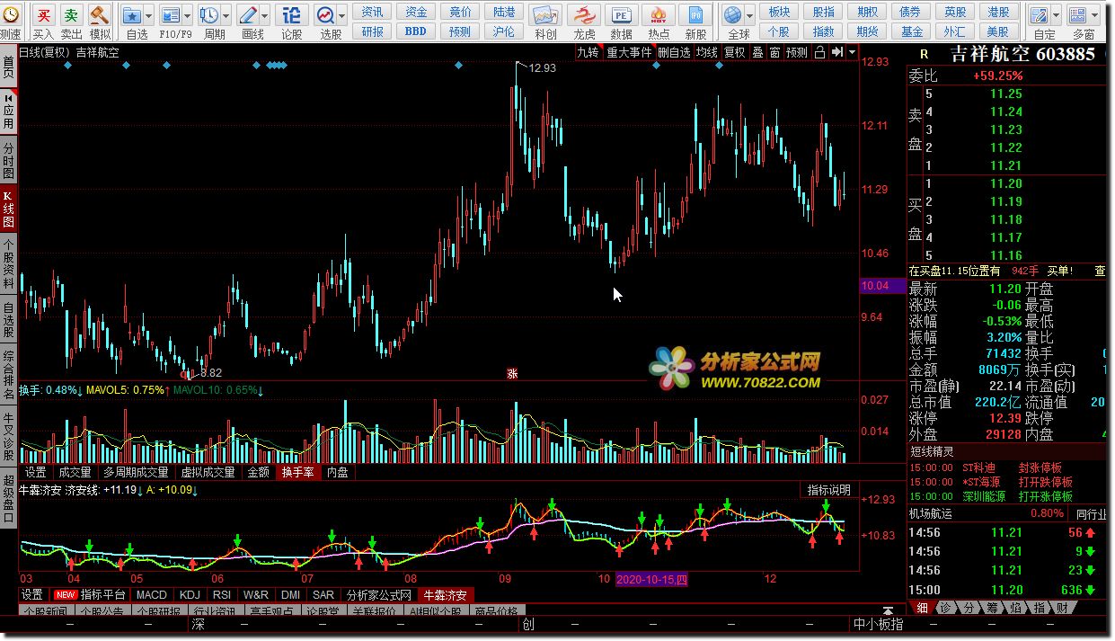Select the 细 detail tab at bottom right
The width and height of the screenshot is (1115, 641).
click(922, 609)
